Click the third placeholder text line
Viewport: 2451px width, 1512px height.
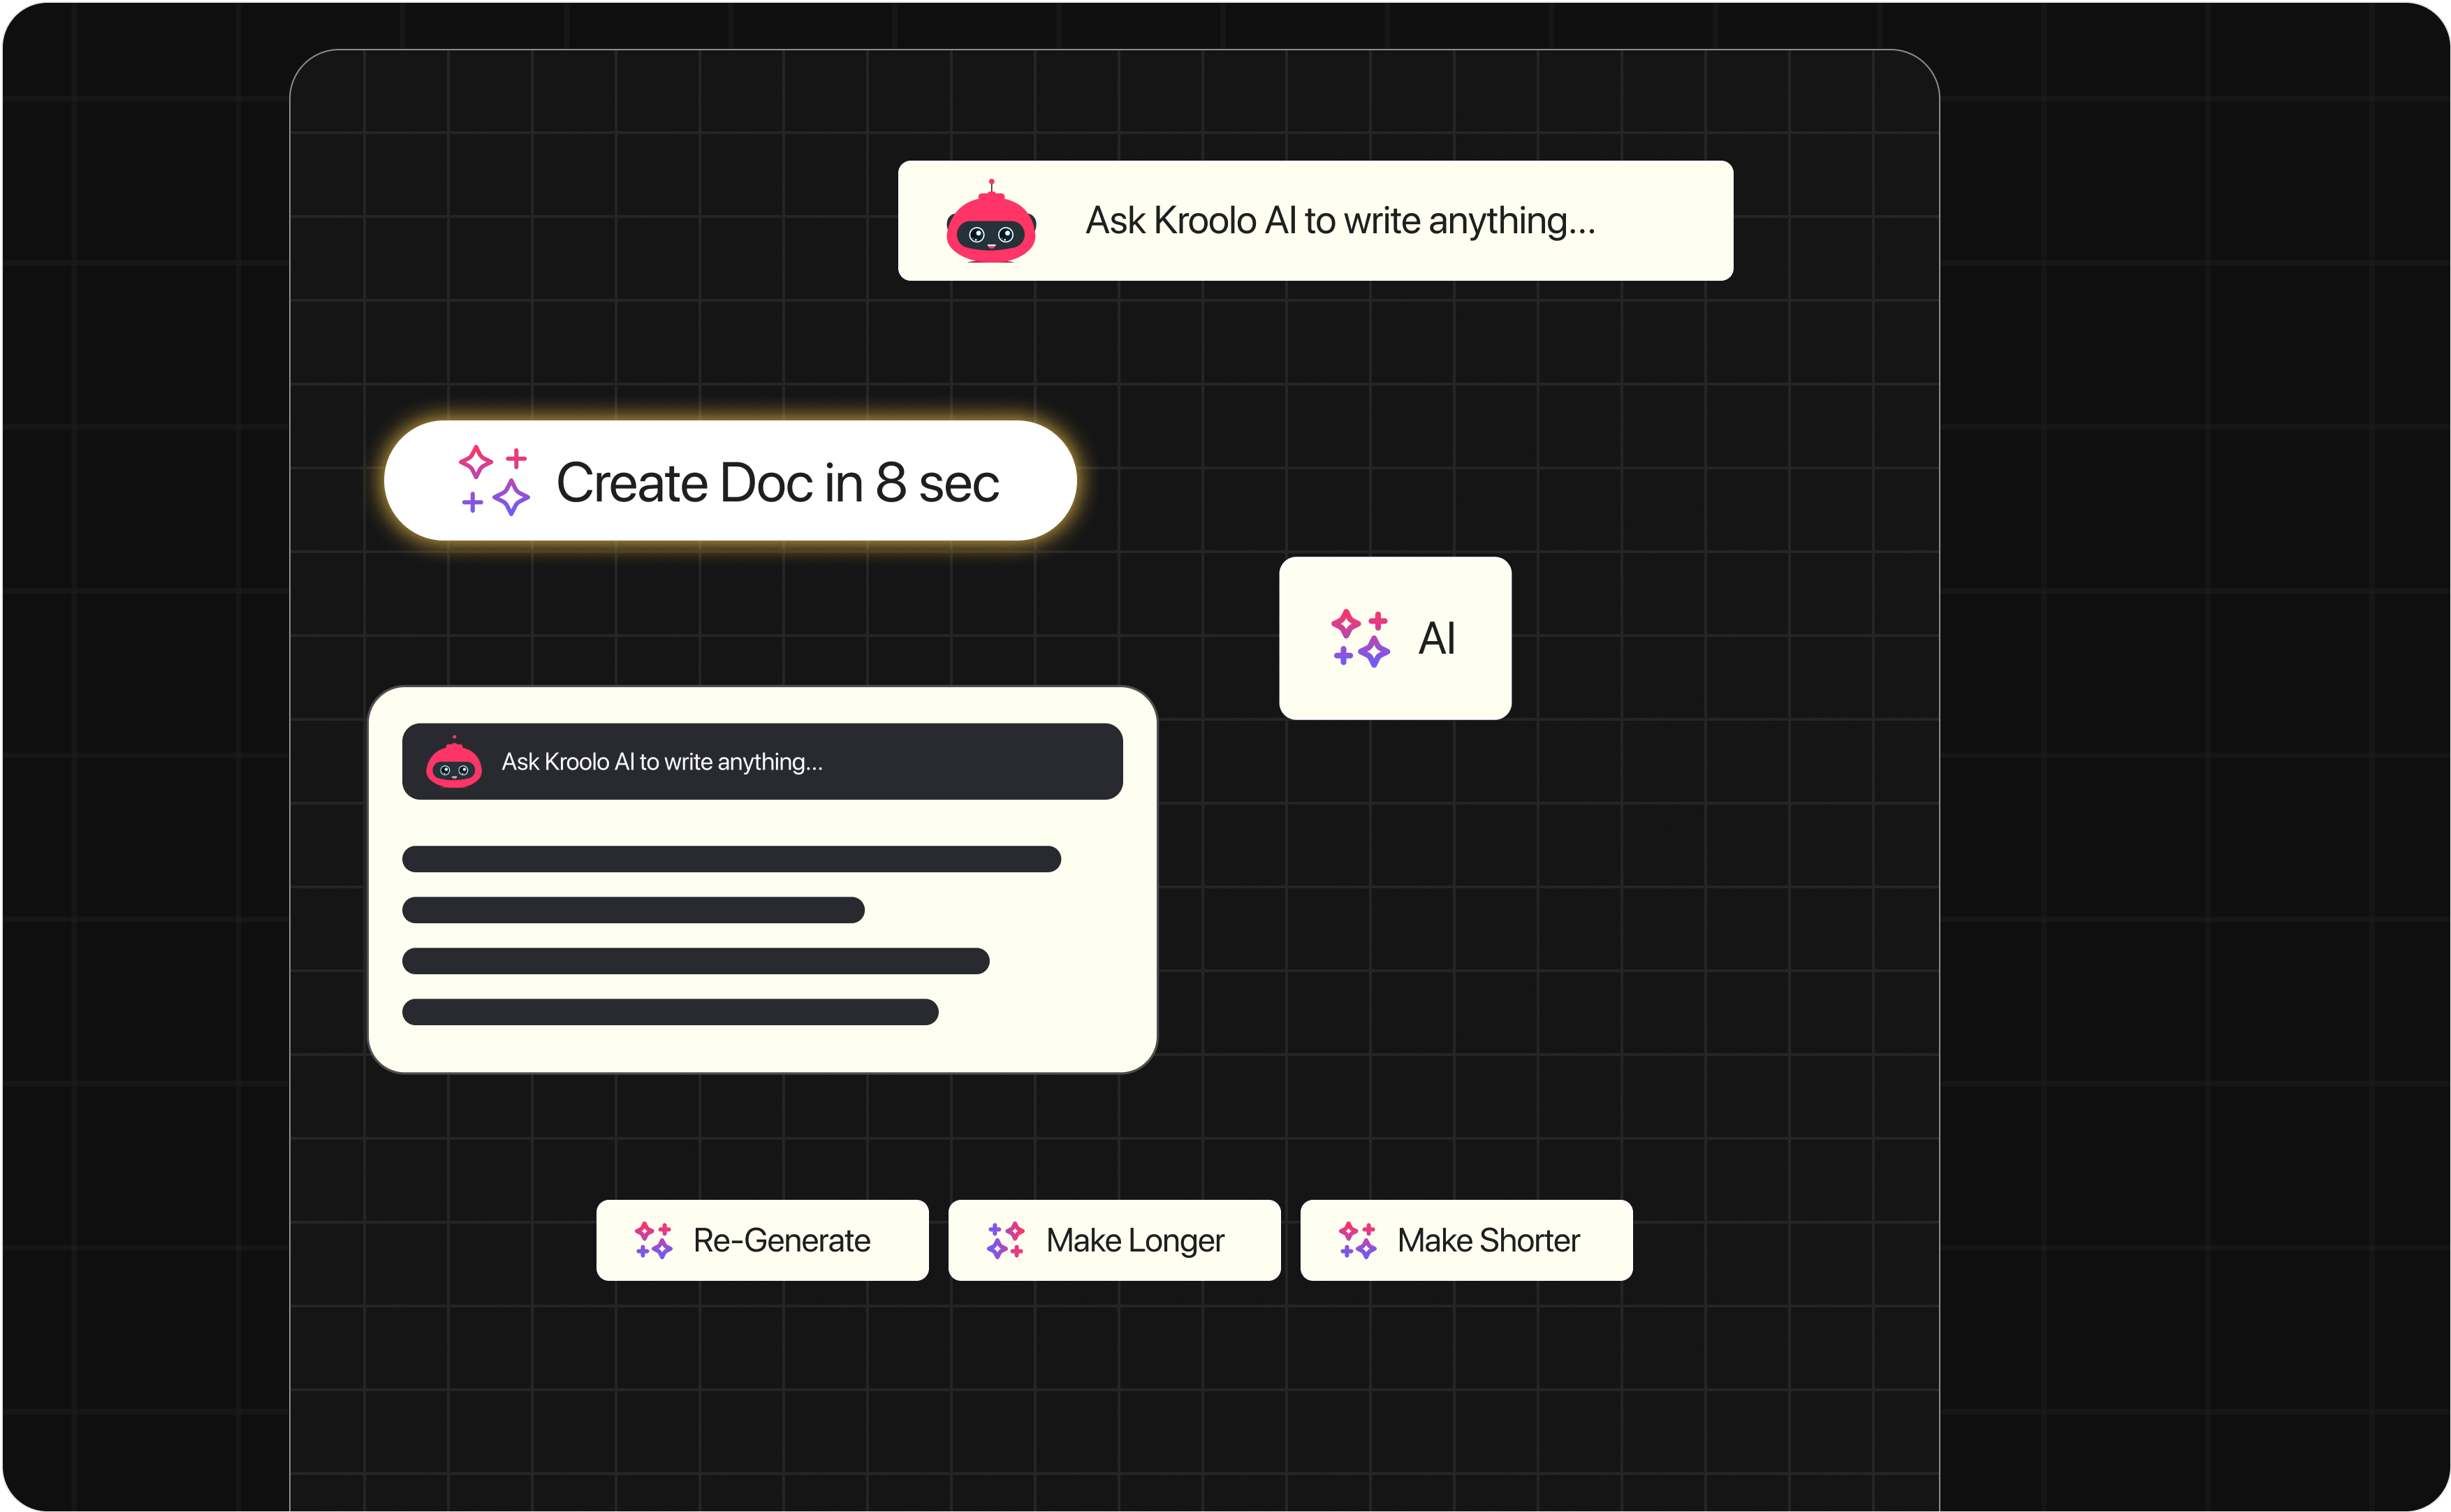pos(695,961)
